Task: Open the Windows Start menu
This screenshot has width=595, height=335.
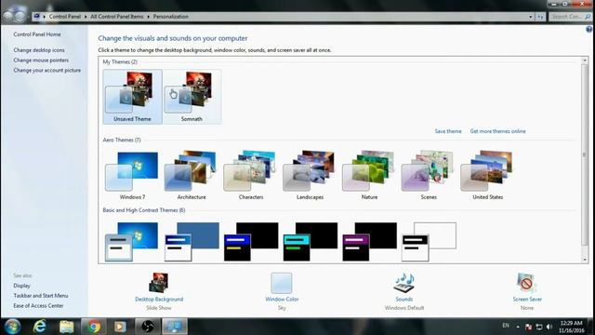Action: [12, 327]
